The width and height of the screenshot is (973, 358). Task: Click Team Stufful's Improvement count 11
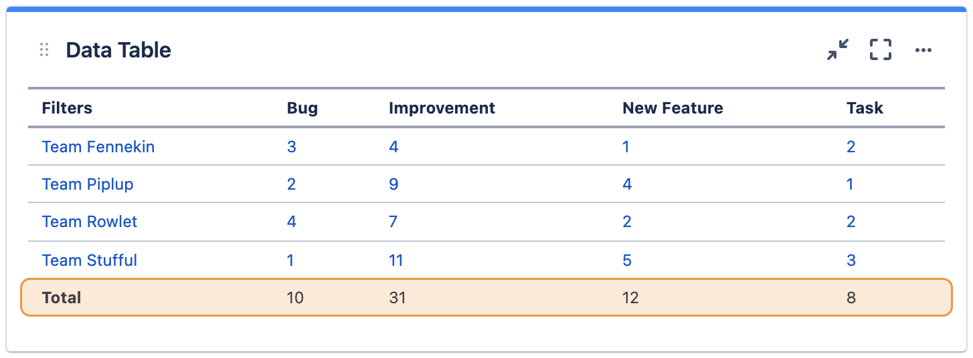click(x=396, y=260)
